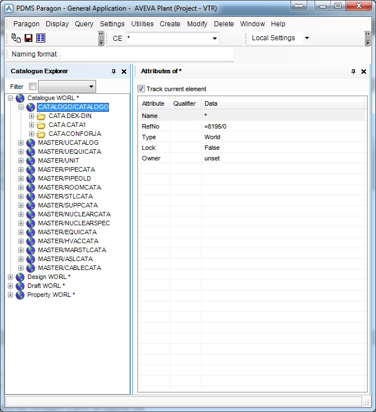Viewport: 376px width, 412px height.
Task: Open the Delete menu
Action: [x=223, y=24]
